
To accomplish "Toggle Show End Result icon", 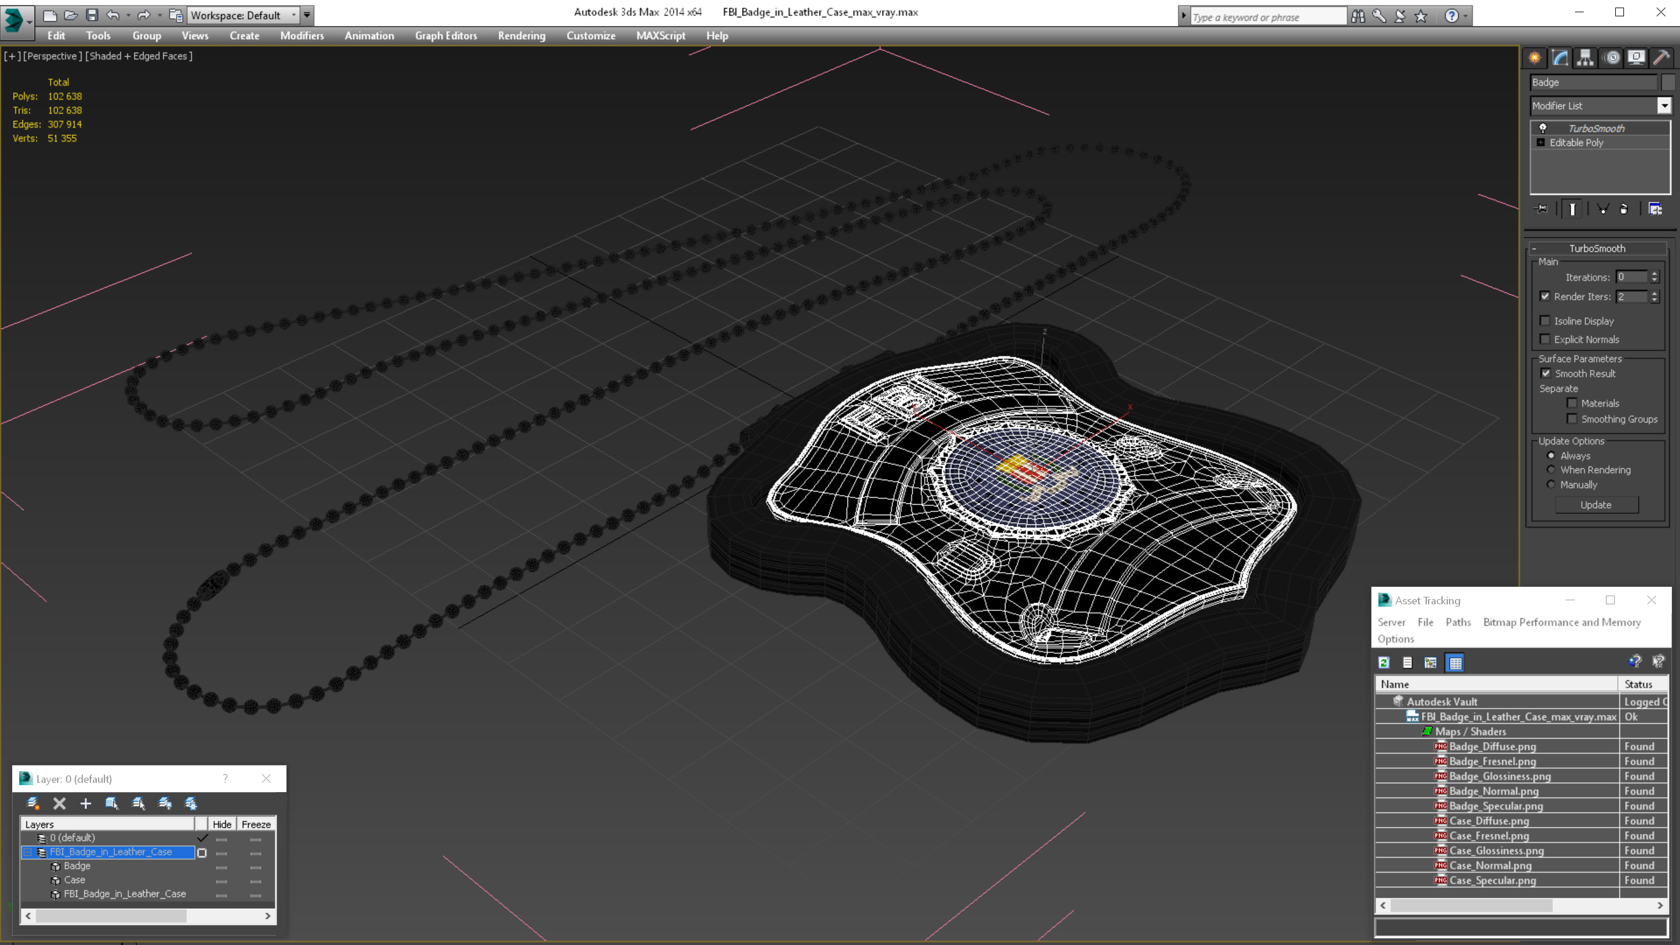I will coord(1573,209).
